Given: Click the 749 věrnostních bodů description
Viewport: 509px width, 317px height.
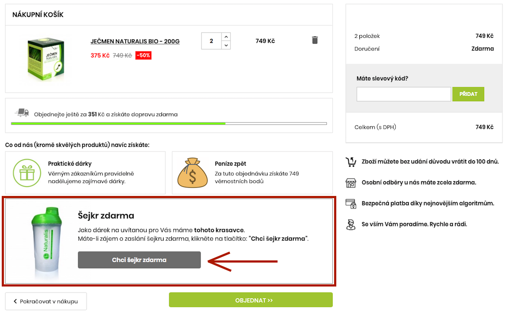Looking at the screenshot, I should point(257,177).
